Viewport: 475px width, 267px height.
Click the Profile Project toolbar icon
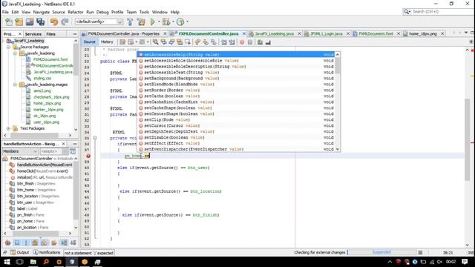(x=180, y=22)
